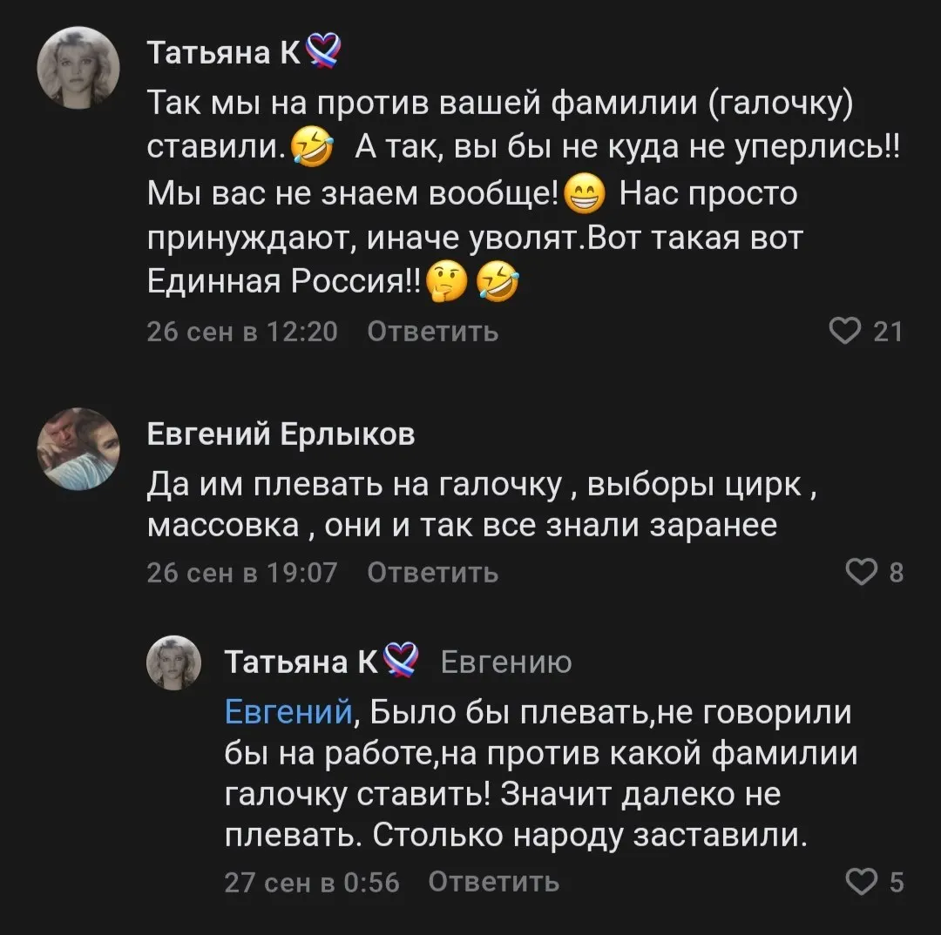The height and width of the screenshot is (935, 941).
Task: Click the blue Евгений mention link
Action: coord(288,712)
